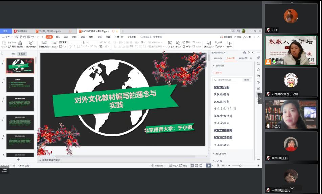Open the zoom percentage 75% dropdown
The height and width of the screenshot is (194, 322).
[x=223, y=166]
